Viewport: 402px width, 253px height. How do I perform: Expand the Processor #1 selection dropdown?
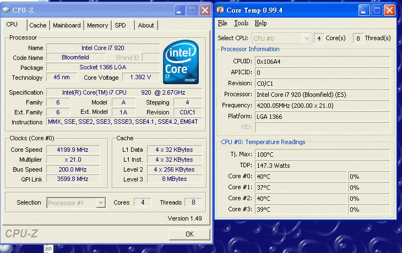[x=101, y=203]
